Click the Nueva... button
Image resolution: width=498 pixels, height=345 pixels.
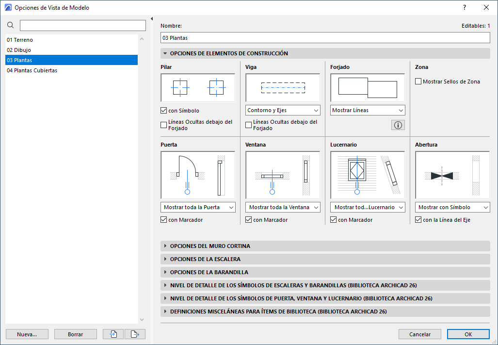click(x=27, y=334)
